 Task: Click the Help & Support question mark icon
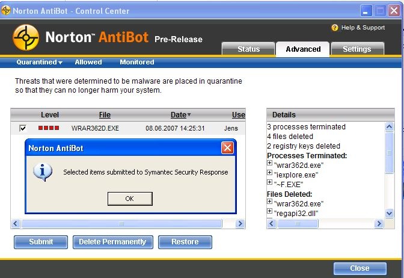[x=334, y=28]
